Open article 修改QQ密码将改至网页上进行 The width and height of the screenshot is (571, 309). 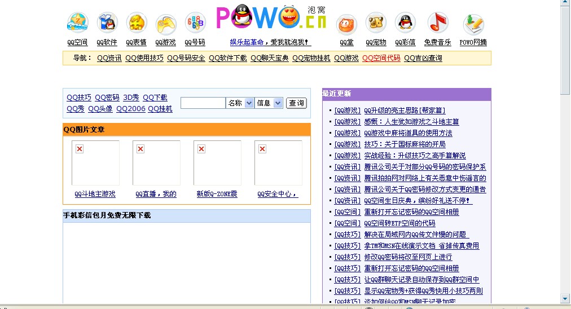pos(409,257)
